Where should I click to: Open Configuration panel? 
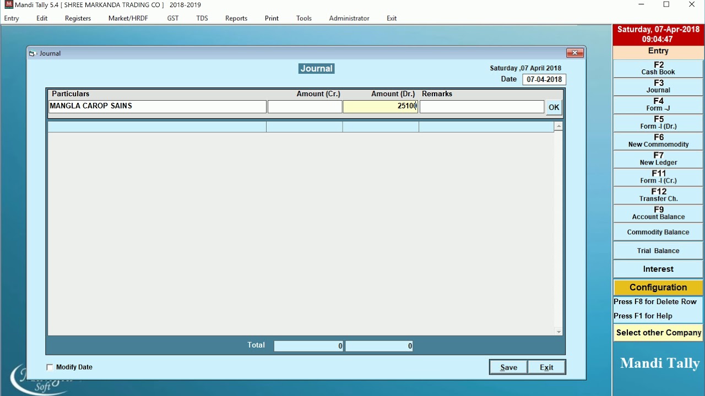(x=658, y=288)
